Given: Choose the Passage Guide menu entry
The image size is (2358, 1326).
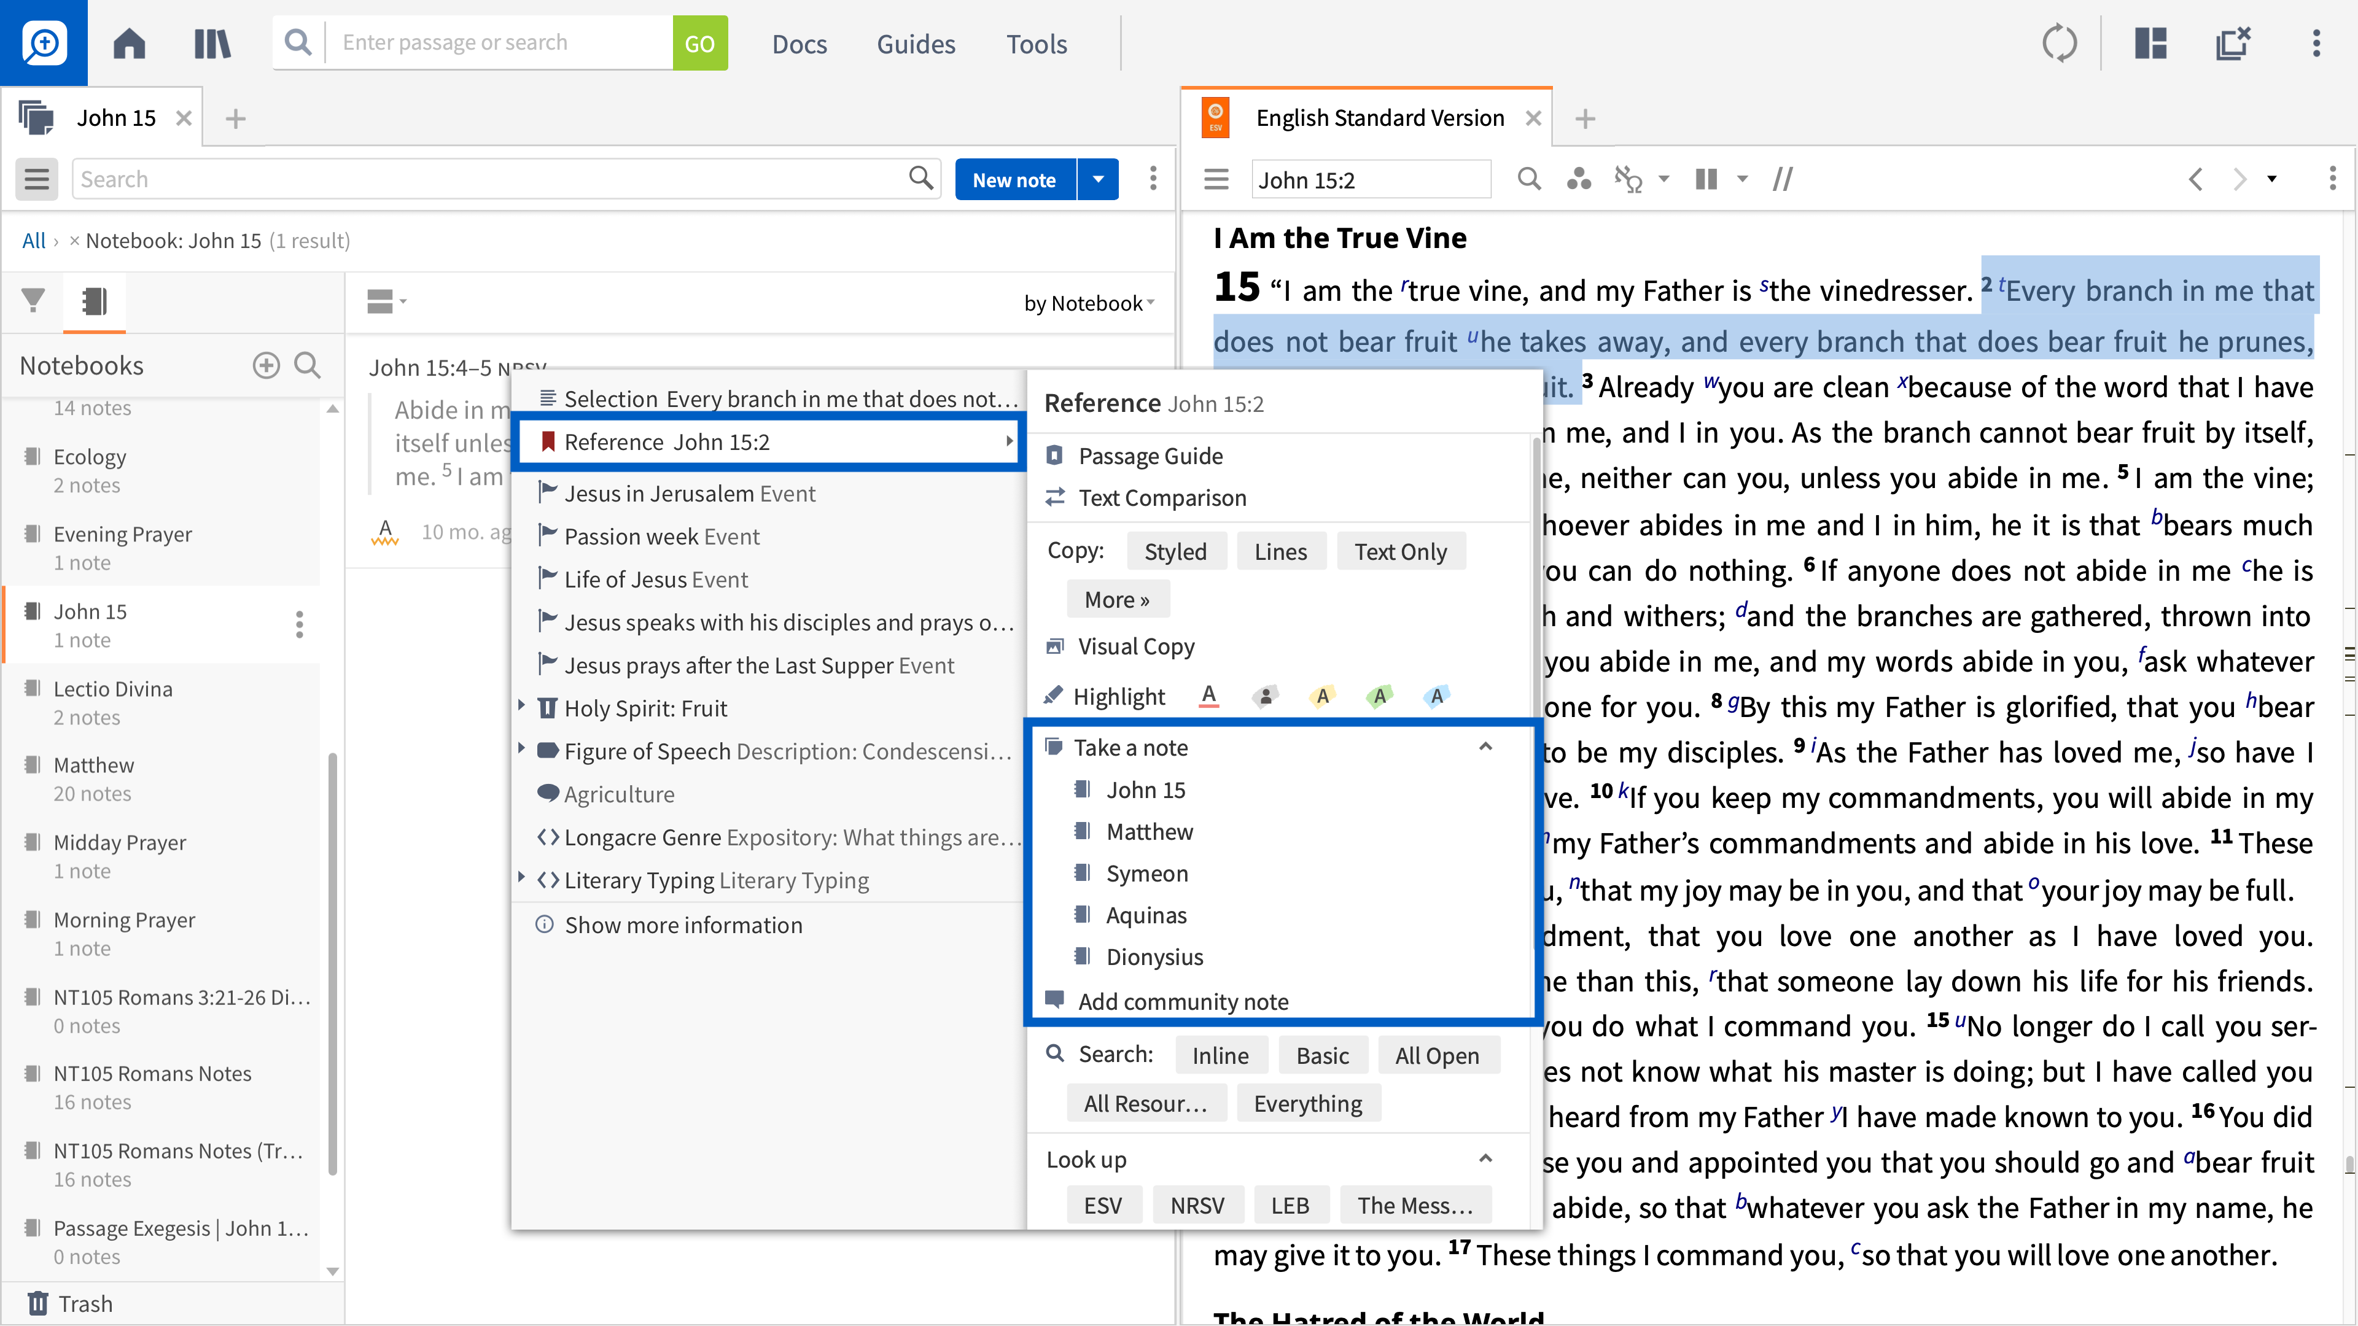Looking at the screenshot, I should [1150, 456].
